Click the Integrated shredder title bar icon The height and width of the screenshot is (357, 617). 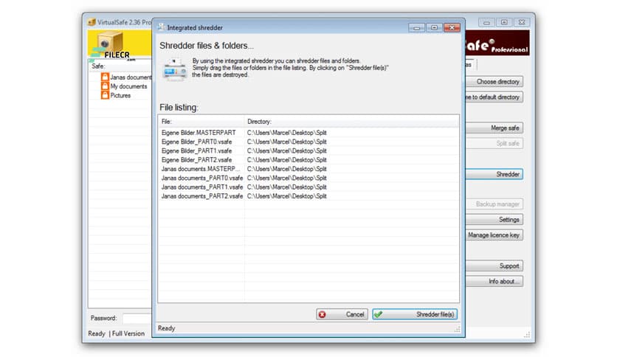[x=162, y=27]
